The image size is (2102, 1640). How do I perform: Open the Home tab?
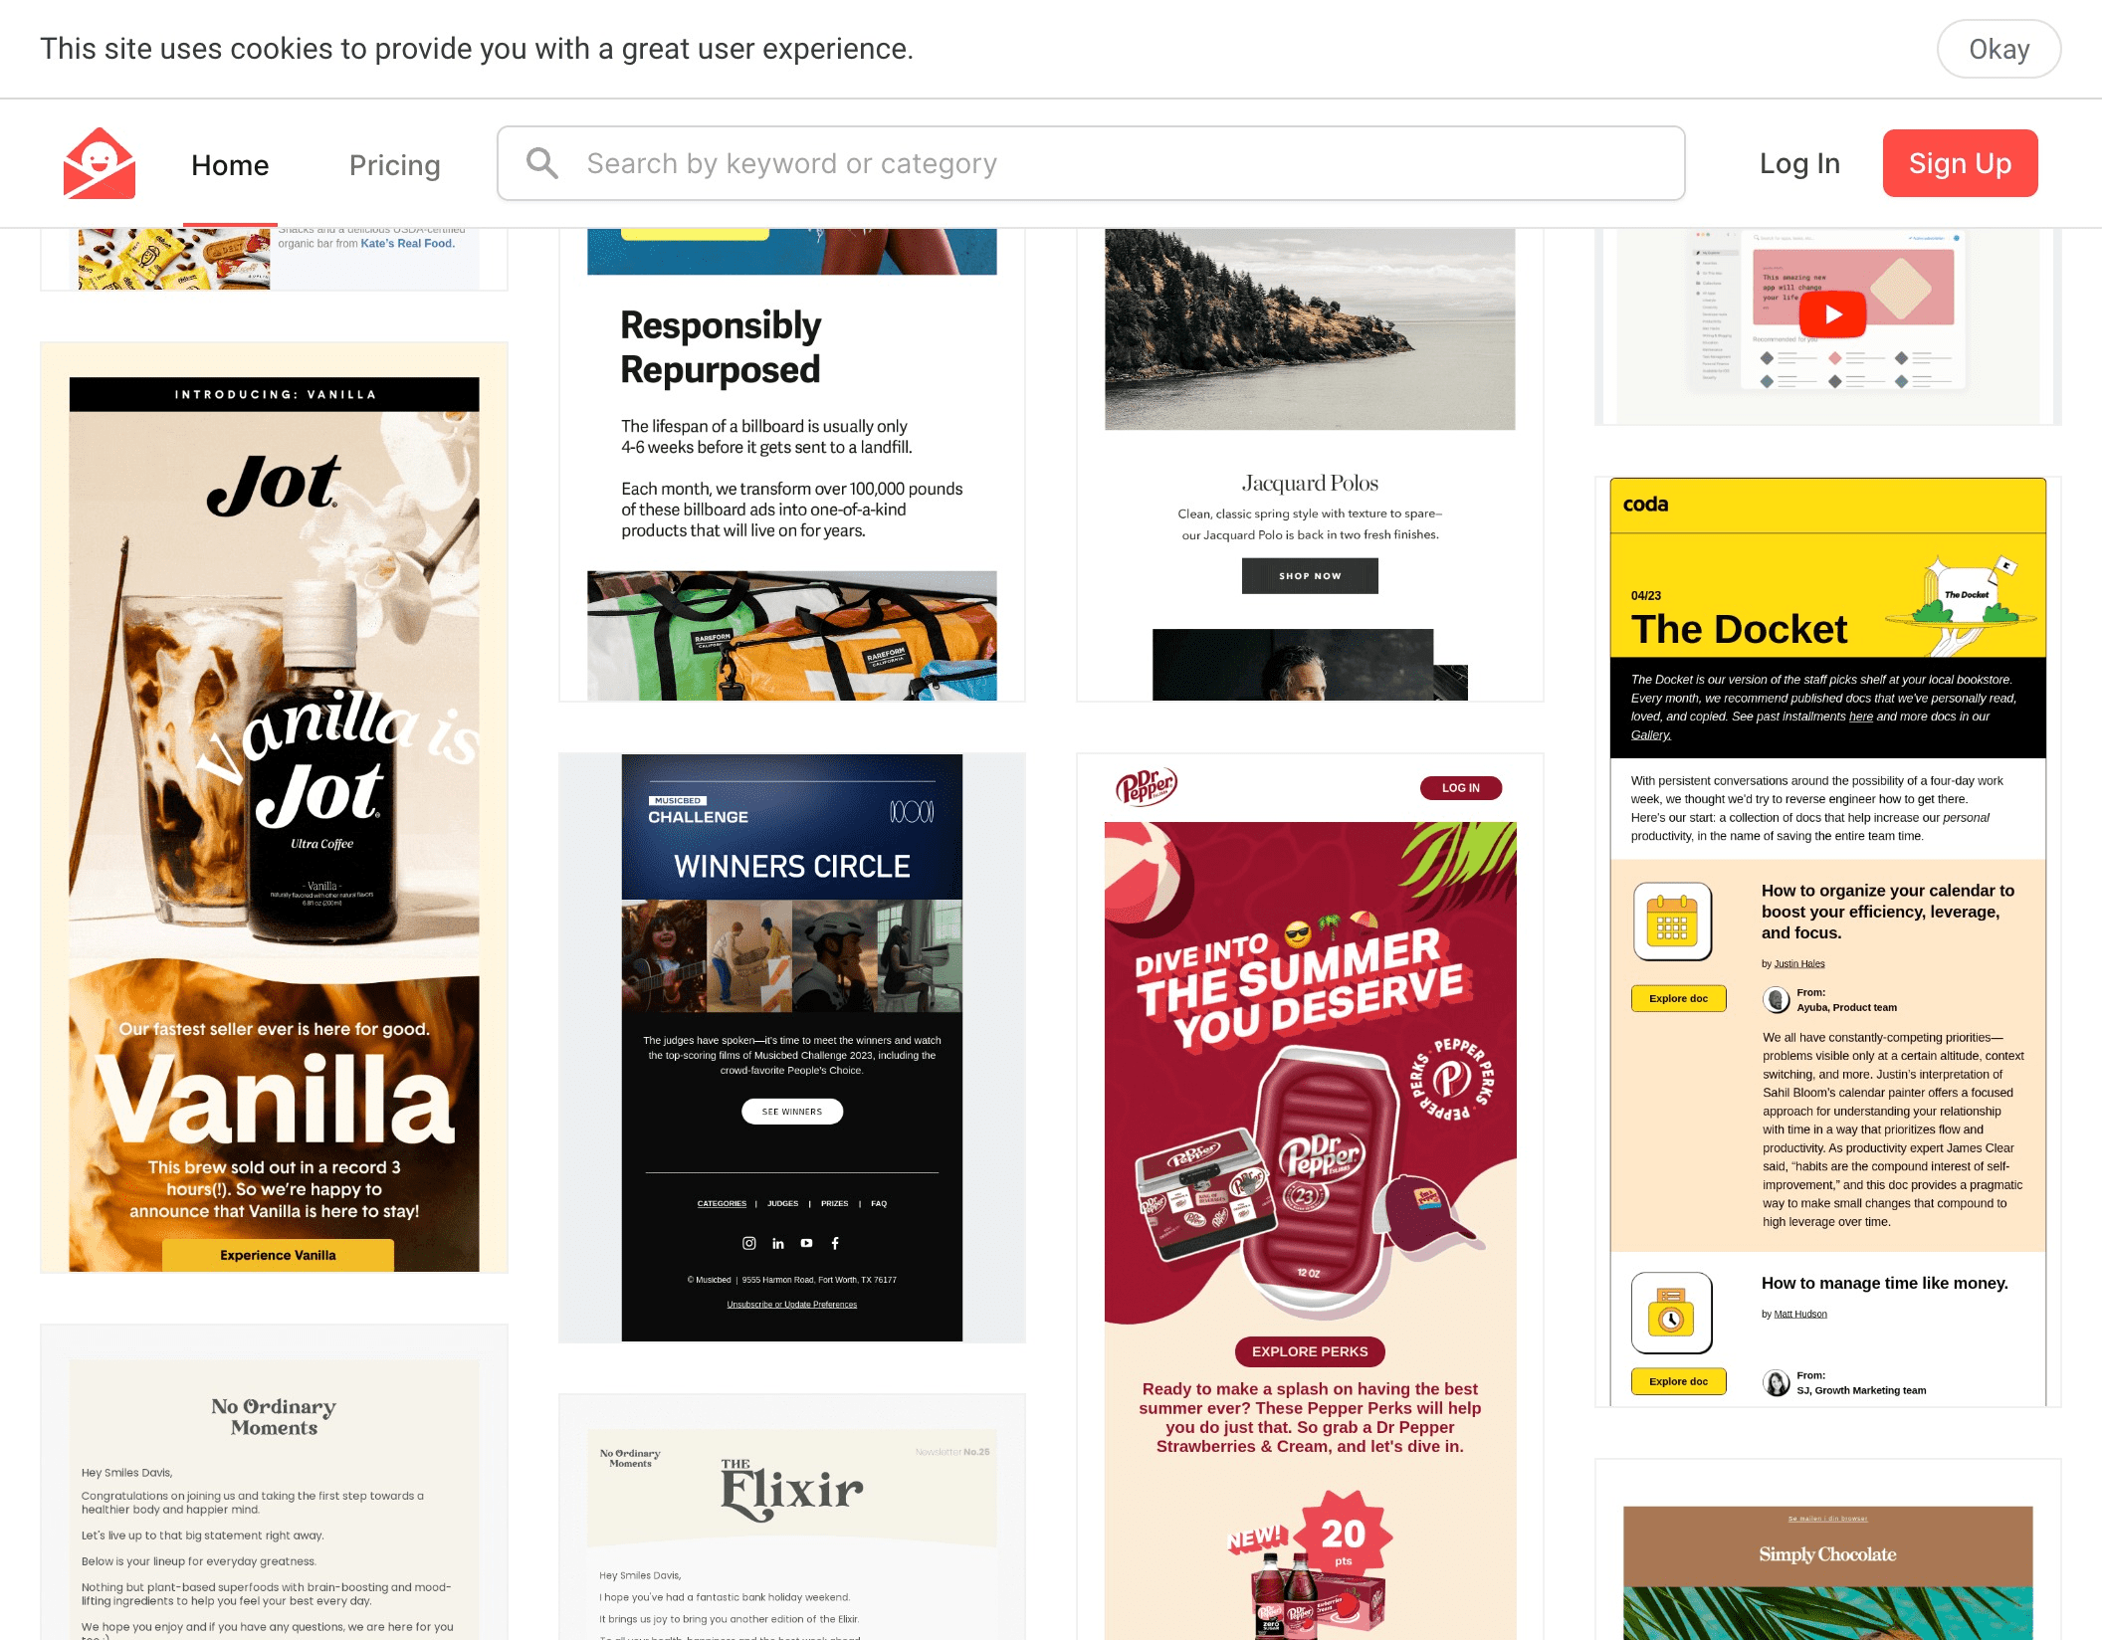click(x=230, y=165)
